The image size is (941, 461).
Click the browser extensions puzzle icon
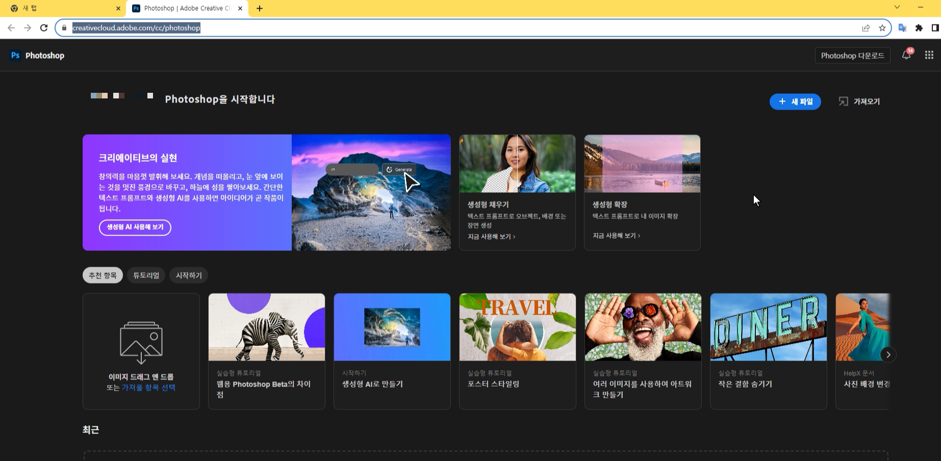[x=919, y=28]
